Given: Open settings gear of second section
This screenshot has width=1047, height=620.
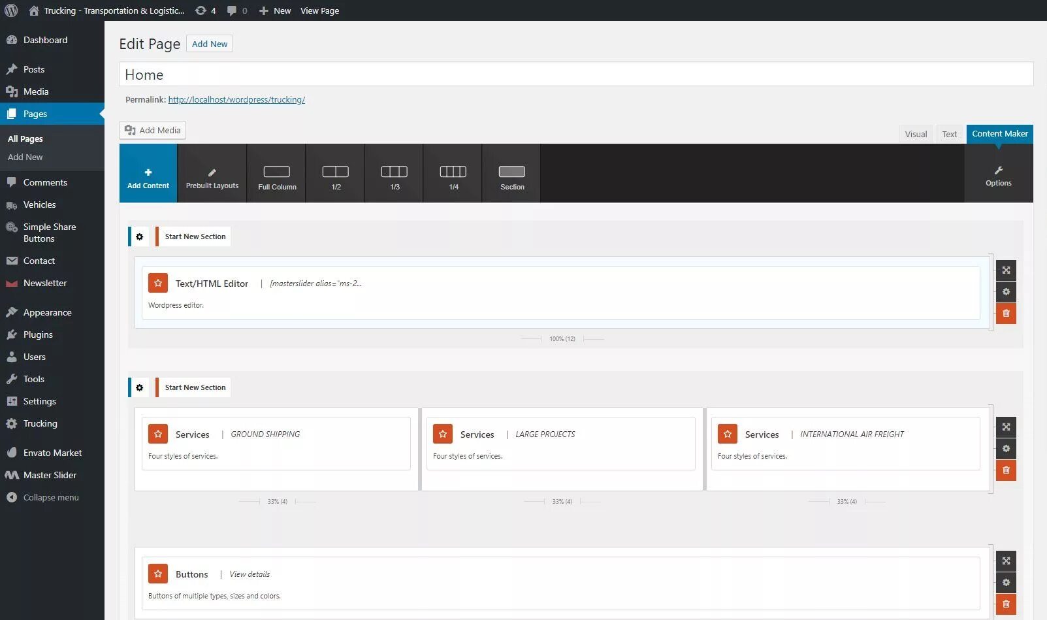Looking at the screenshot, I should pos(139,387).
